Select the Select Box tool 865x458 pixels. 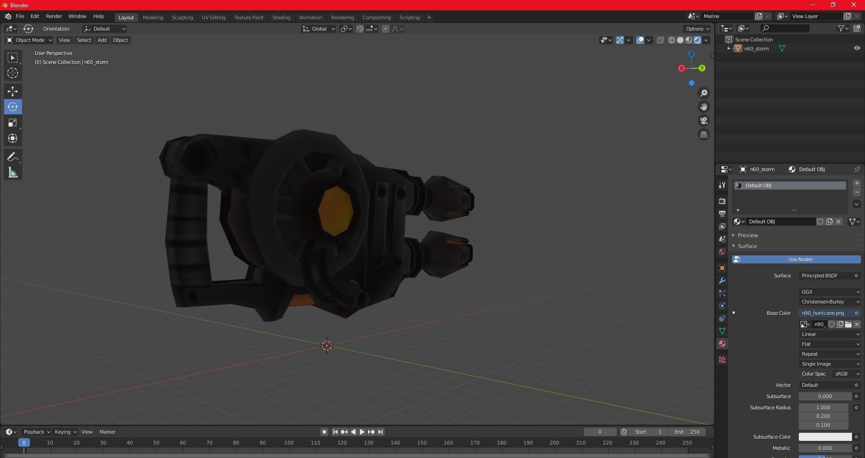tap(13, 57)
